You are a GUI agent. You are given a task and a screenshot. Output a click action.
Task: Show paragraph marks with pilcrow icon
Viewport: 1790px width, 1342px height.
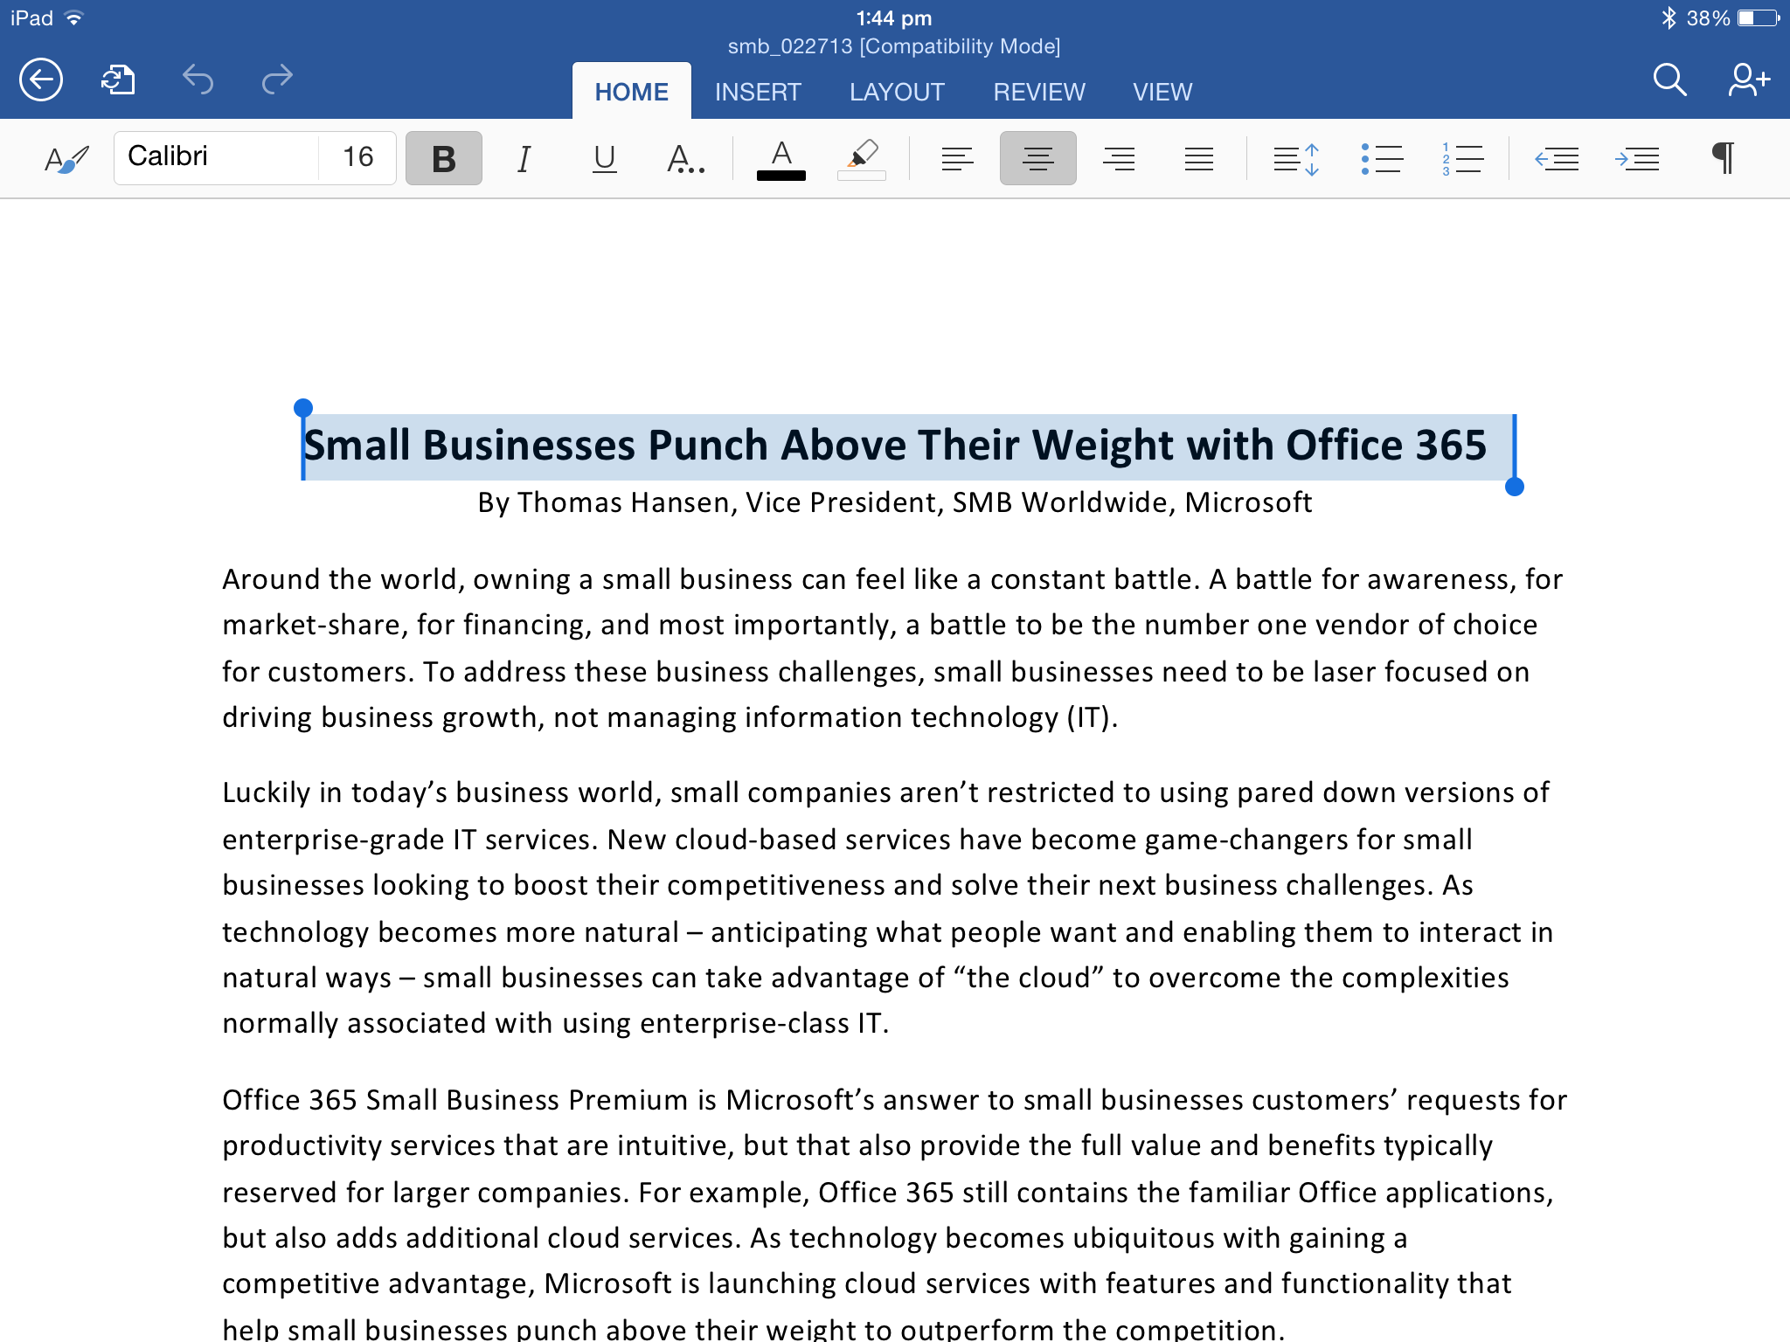tap(1723, 158)
